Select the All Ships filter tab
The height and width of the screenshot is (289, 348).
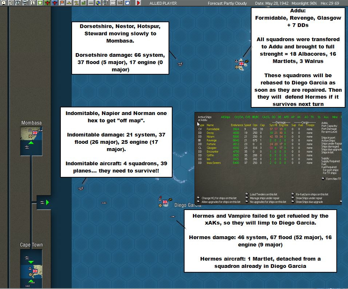[225, 117]
